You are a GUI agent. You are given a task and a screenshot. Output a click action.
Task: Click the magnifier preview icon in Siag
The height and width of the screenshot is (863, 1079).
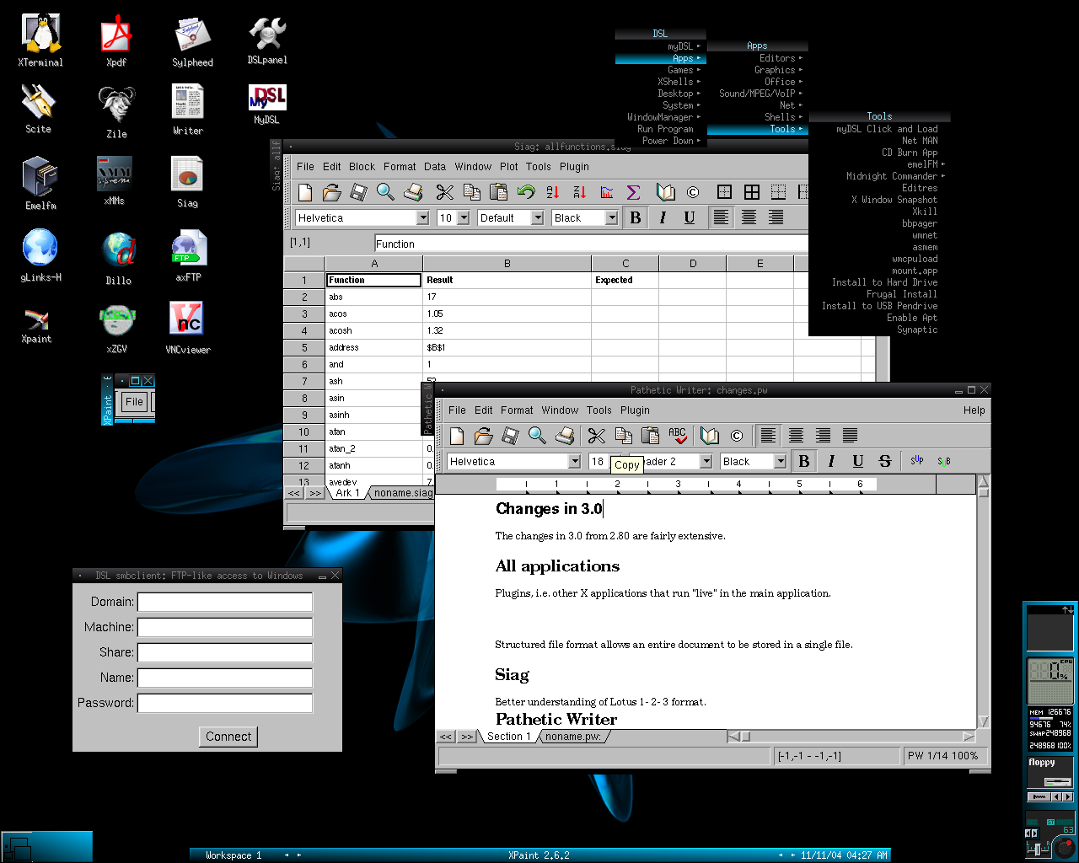point(385,192)
